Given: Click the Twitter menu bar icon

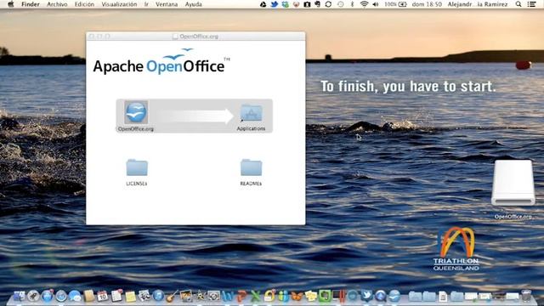Looking at the screenshot, I should (274, 4).
